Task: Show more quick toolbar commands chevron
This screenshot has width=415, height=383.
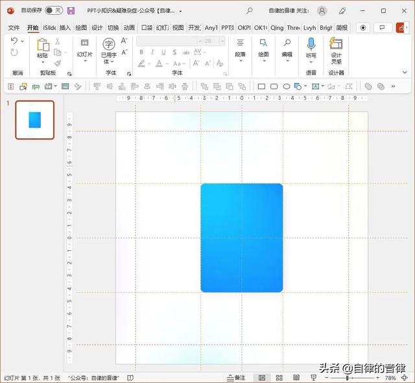Action: coord(393,86)
